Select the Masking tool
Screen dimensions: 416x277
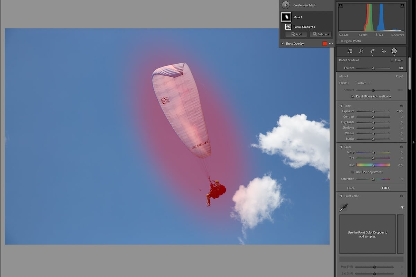pyautogui.click(x=394, y=51)
